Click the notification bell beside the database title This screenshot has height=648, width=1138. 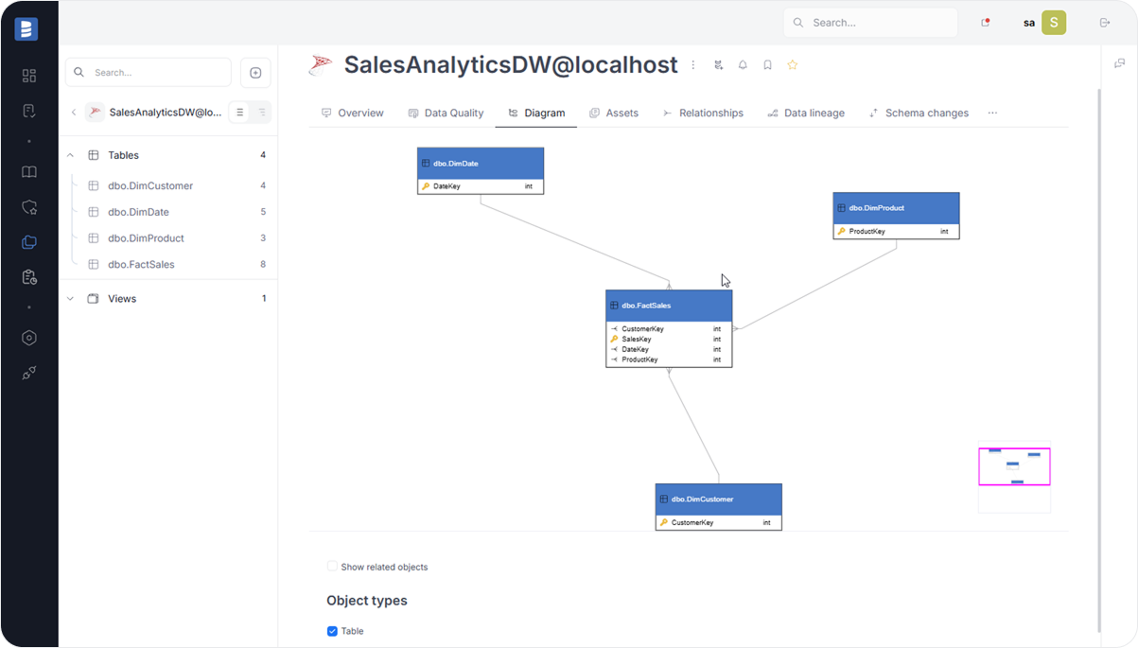click(743, 64)
